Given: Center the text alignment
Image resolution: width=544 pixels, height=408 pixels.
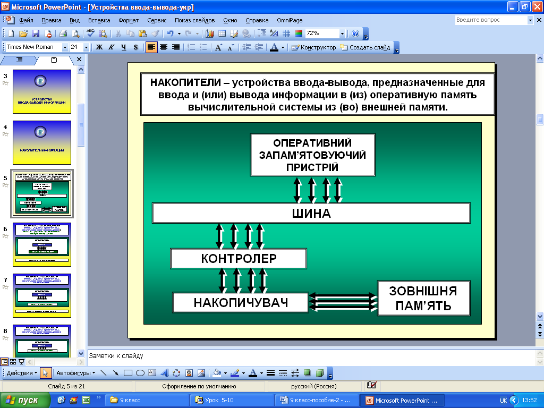Looking at the screenshot, I should click(x=164, y=47).
